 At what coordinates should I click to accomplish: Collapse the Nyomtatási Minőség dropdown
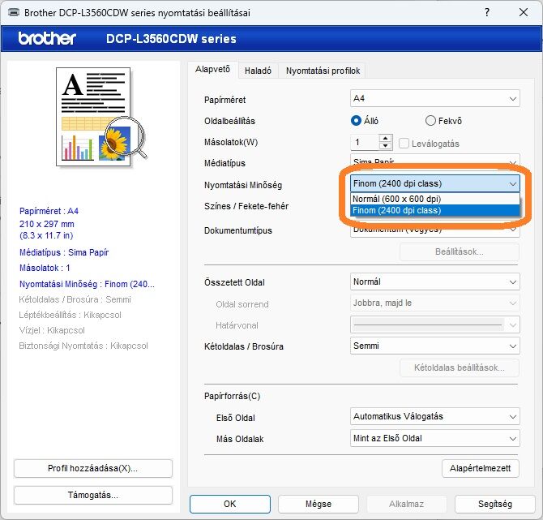click(x=434, y=183)
